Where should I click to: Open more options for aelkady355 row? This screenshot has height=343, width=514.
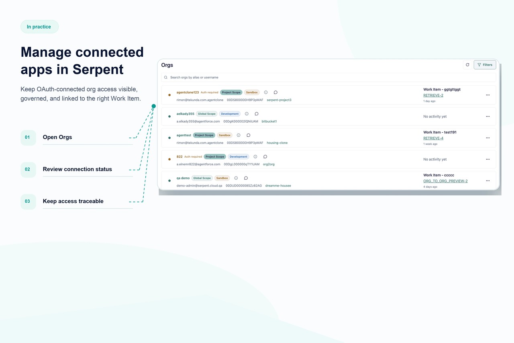tap(487, 117)
